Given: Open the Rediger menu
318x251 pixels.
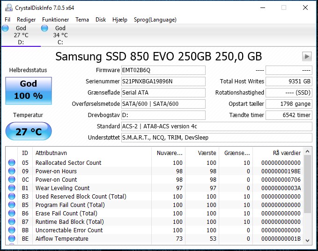Looking at the screenshot, I should tap(26, 20).
